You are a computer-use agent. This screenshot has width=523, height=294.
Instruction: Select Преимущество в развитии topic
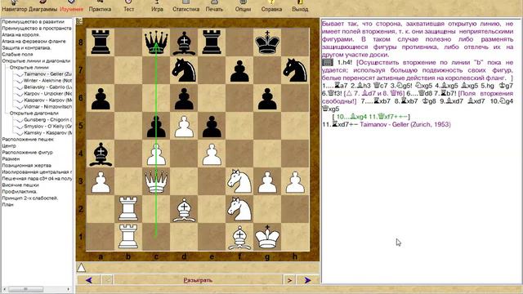(33, 22)
